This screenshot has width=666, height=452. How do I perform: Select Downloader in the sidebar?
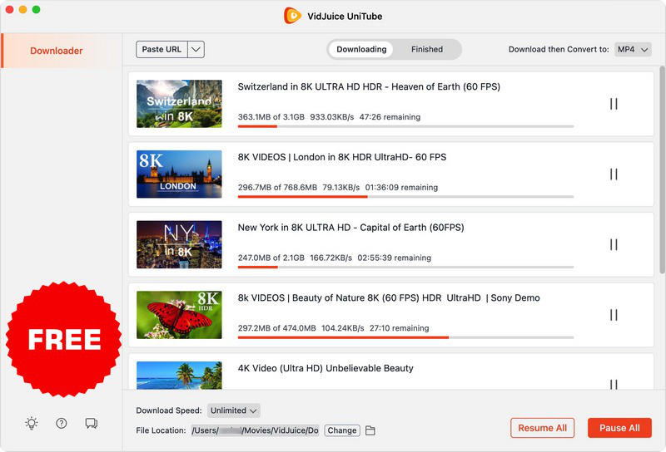pos(62,51)
